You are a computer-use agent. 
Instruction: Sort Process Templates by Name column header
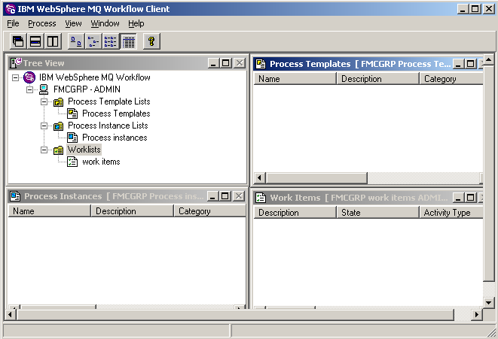coord(295,79)
